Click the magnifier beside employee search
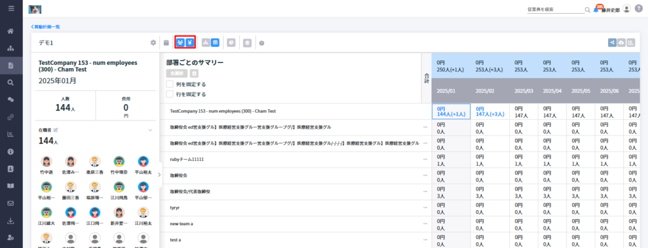Screen dimensions: 648x248 (x=587, y=9)
